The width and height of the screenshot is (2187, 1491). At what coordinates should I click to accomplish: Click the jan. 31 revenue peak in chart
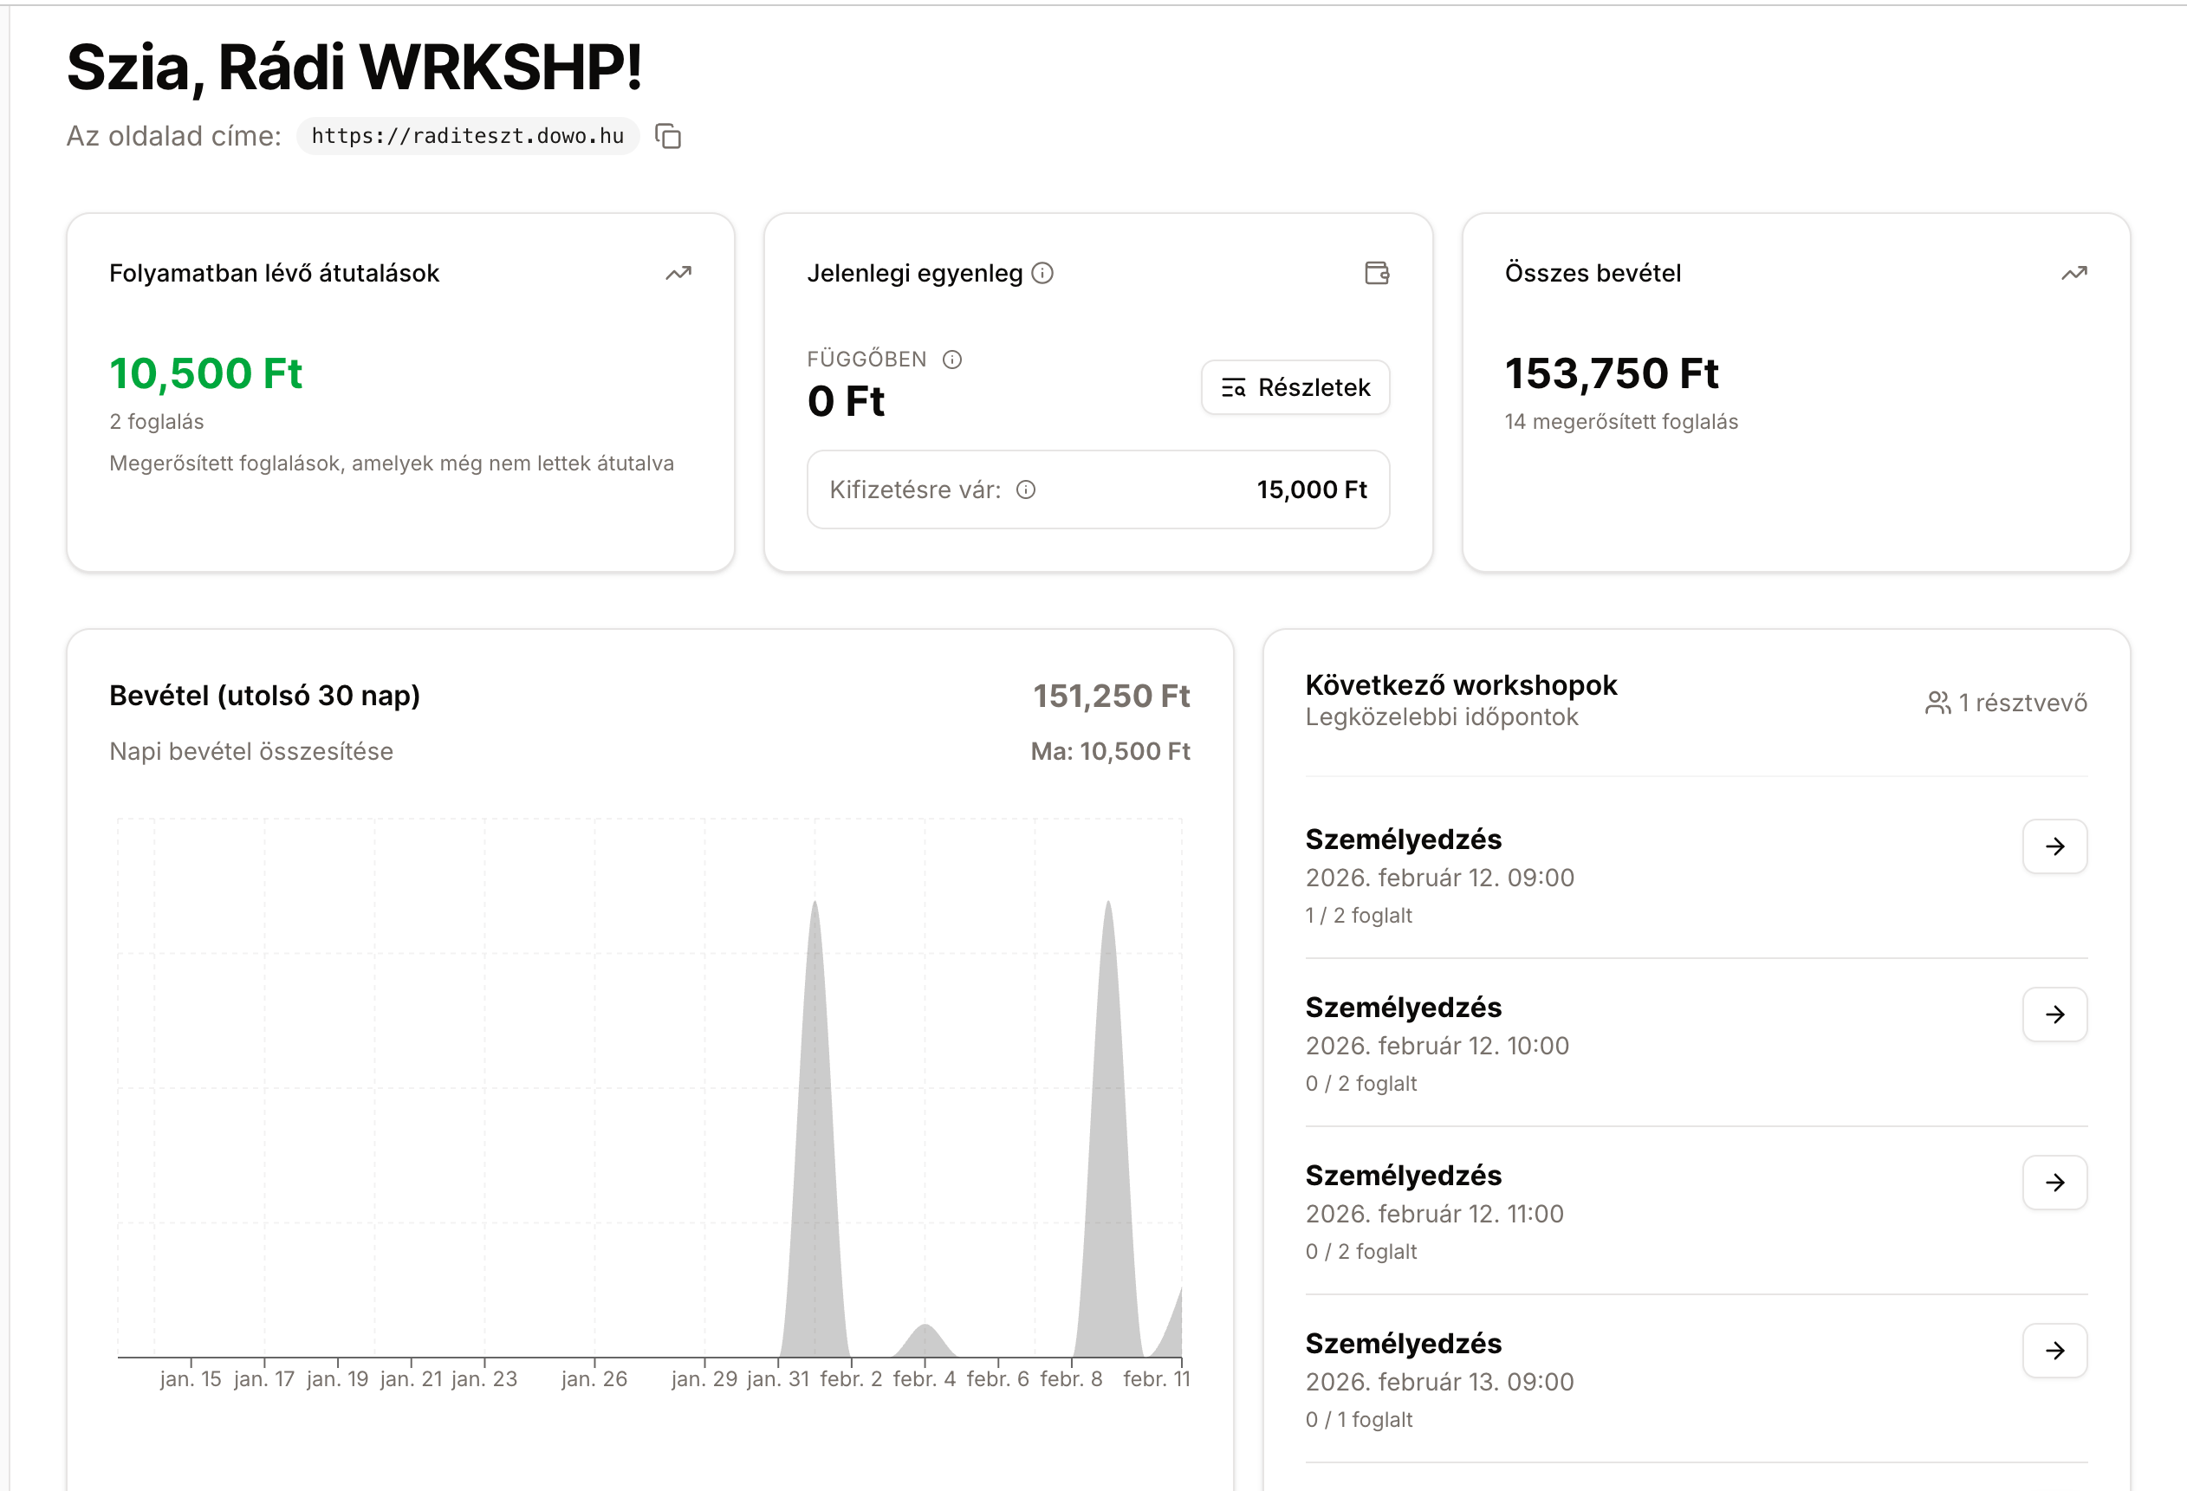pyautogui.click(x=815, y=1129)
